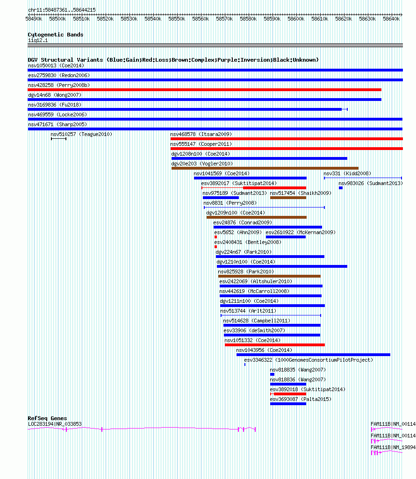Click the esv3892017 (Suktitipat2014) label
416x479 pixels.
(x=239, y=183)
